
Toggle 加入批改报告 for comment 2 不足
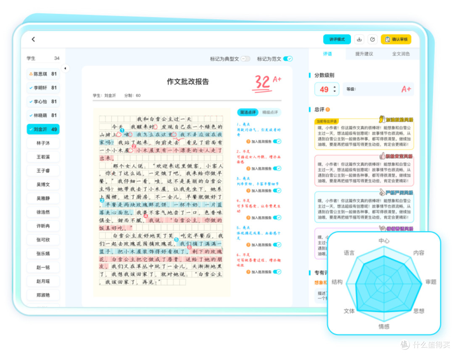pyautogui.click(x=277, y=168)
